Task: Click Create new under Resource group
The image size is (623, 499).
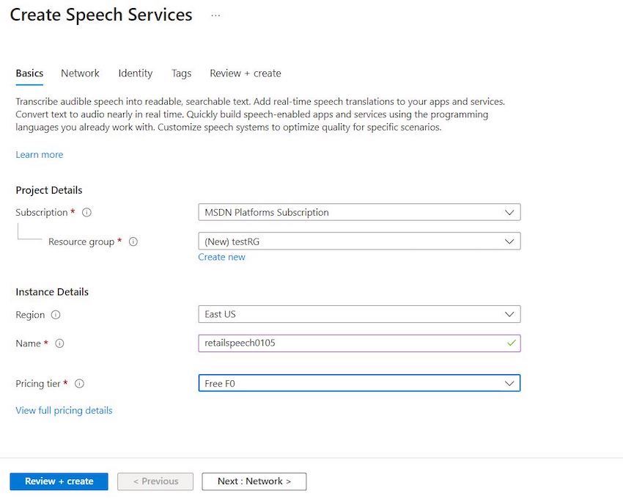Action: 221,257
